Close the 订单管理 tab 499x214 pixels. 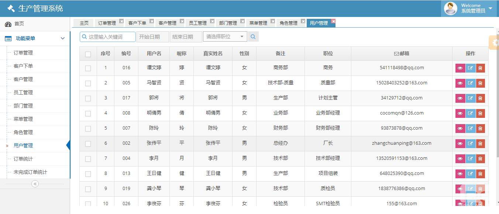coord(121,21)
